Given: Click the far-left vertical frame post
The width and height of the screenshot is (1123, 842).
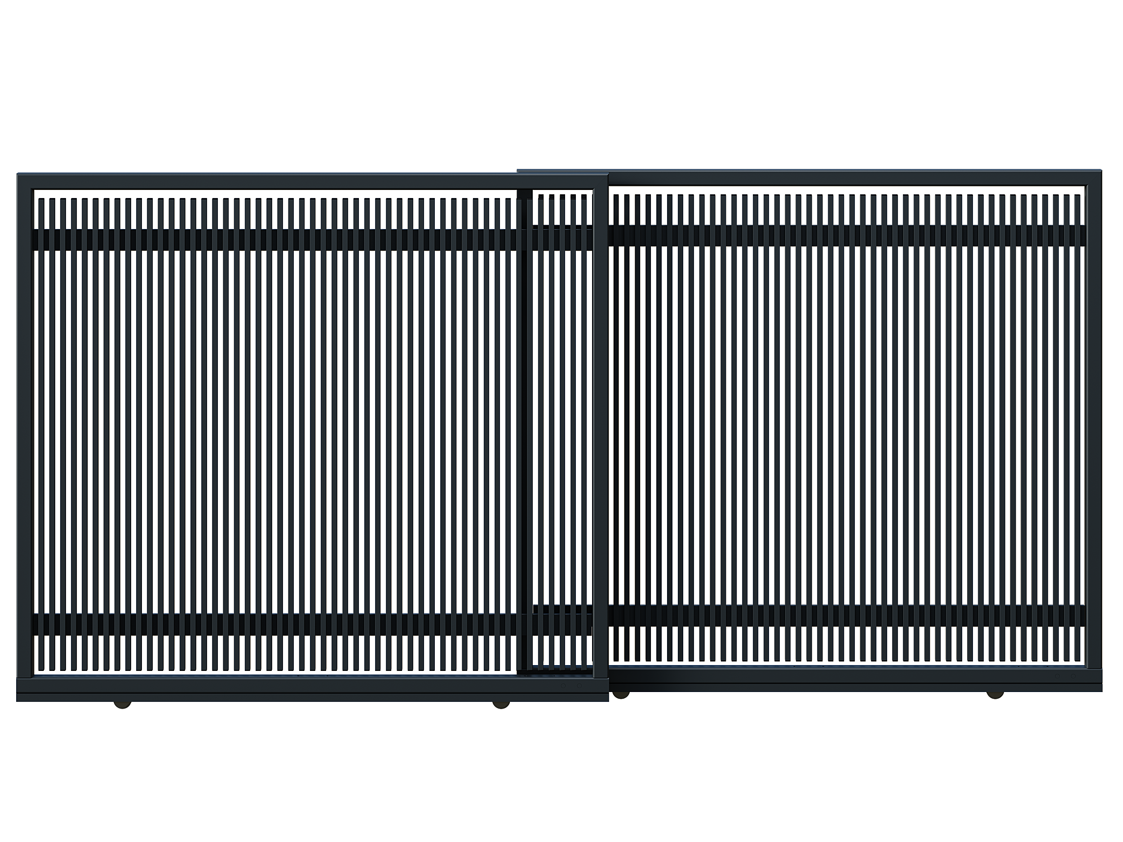Looking at the screenshot, I should click(24, 432).
